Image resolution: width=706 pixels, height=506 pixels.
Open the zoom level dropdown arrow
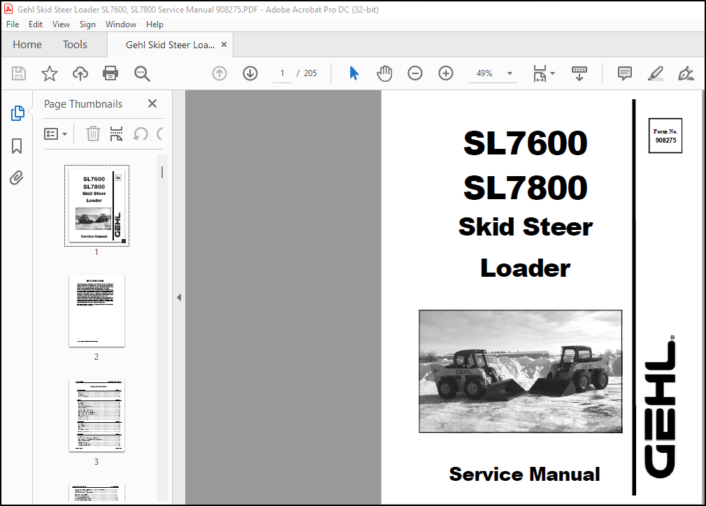510,73
